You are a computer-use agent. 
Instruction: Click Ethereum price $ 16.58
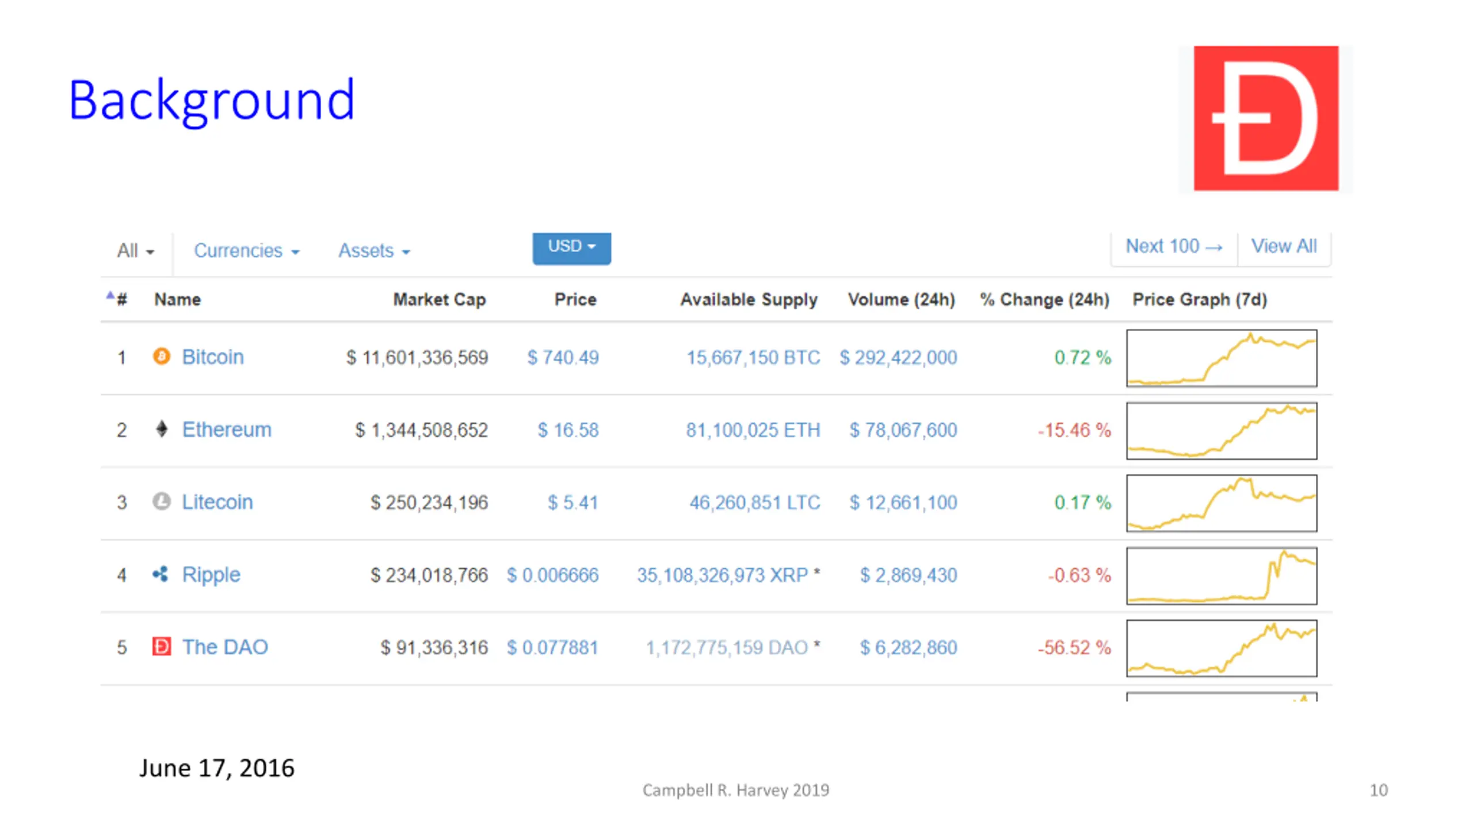point(568,430)
